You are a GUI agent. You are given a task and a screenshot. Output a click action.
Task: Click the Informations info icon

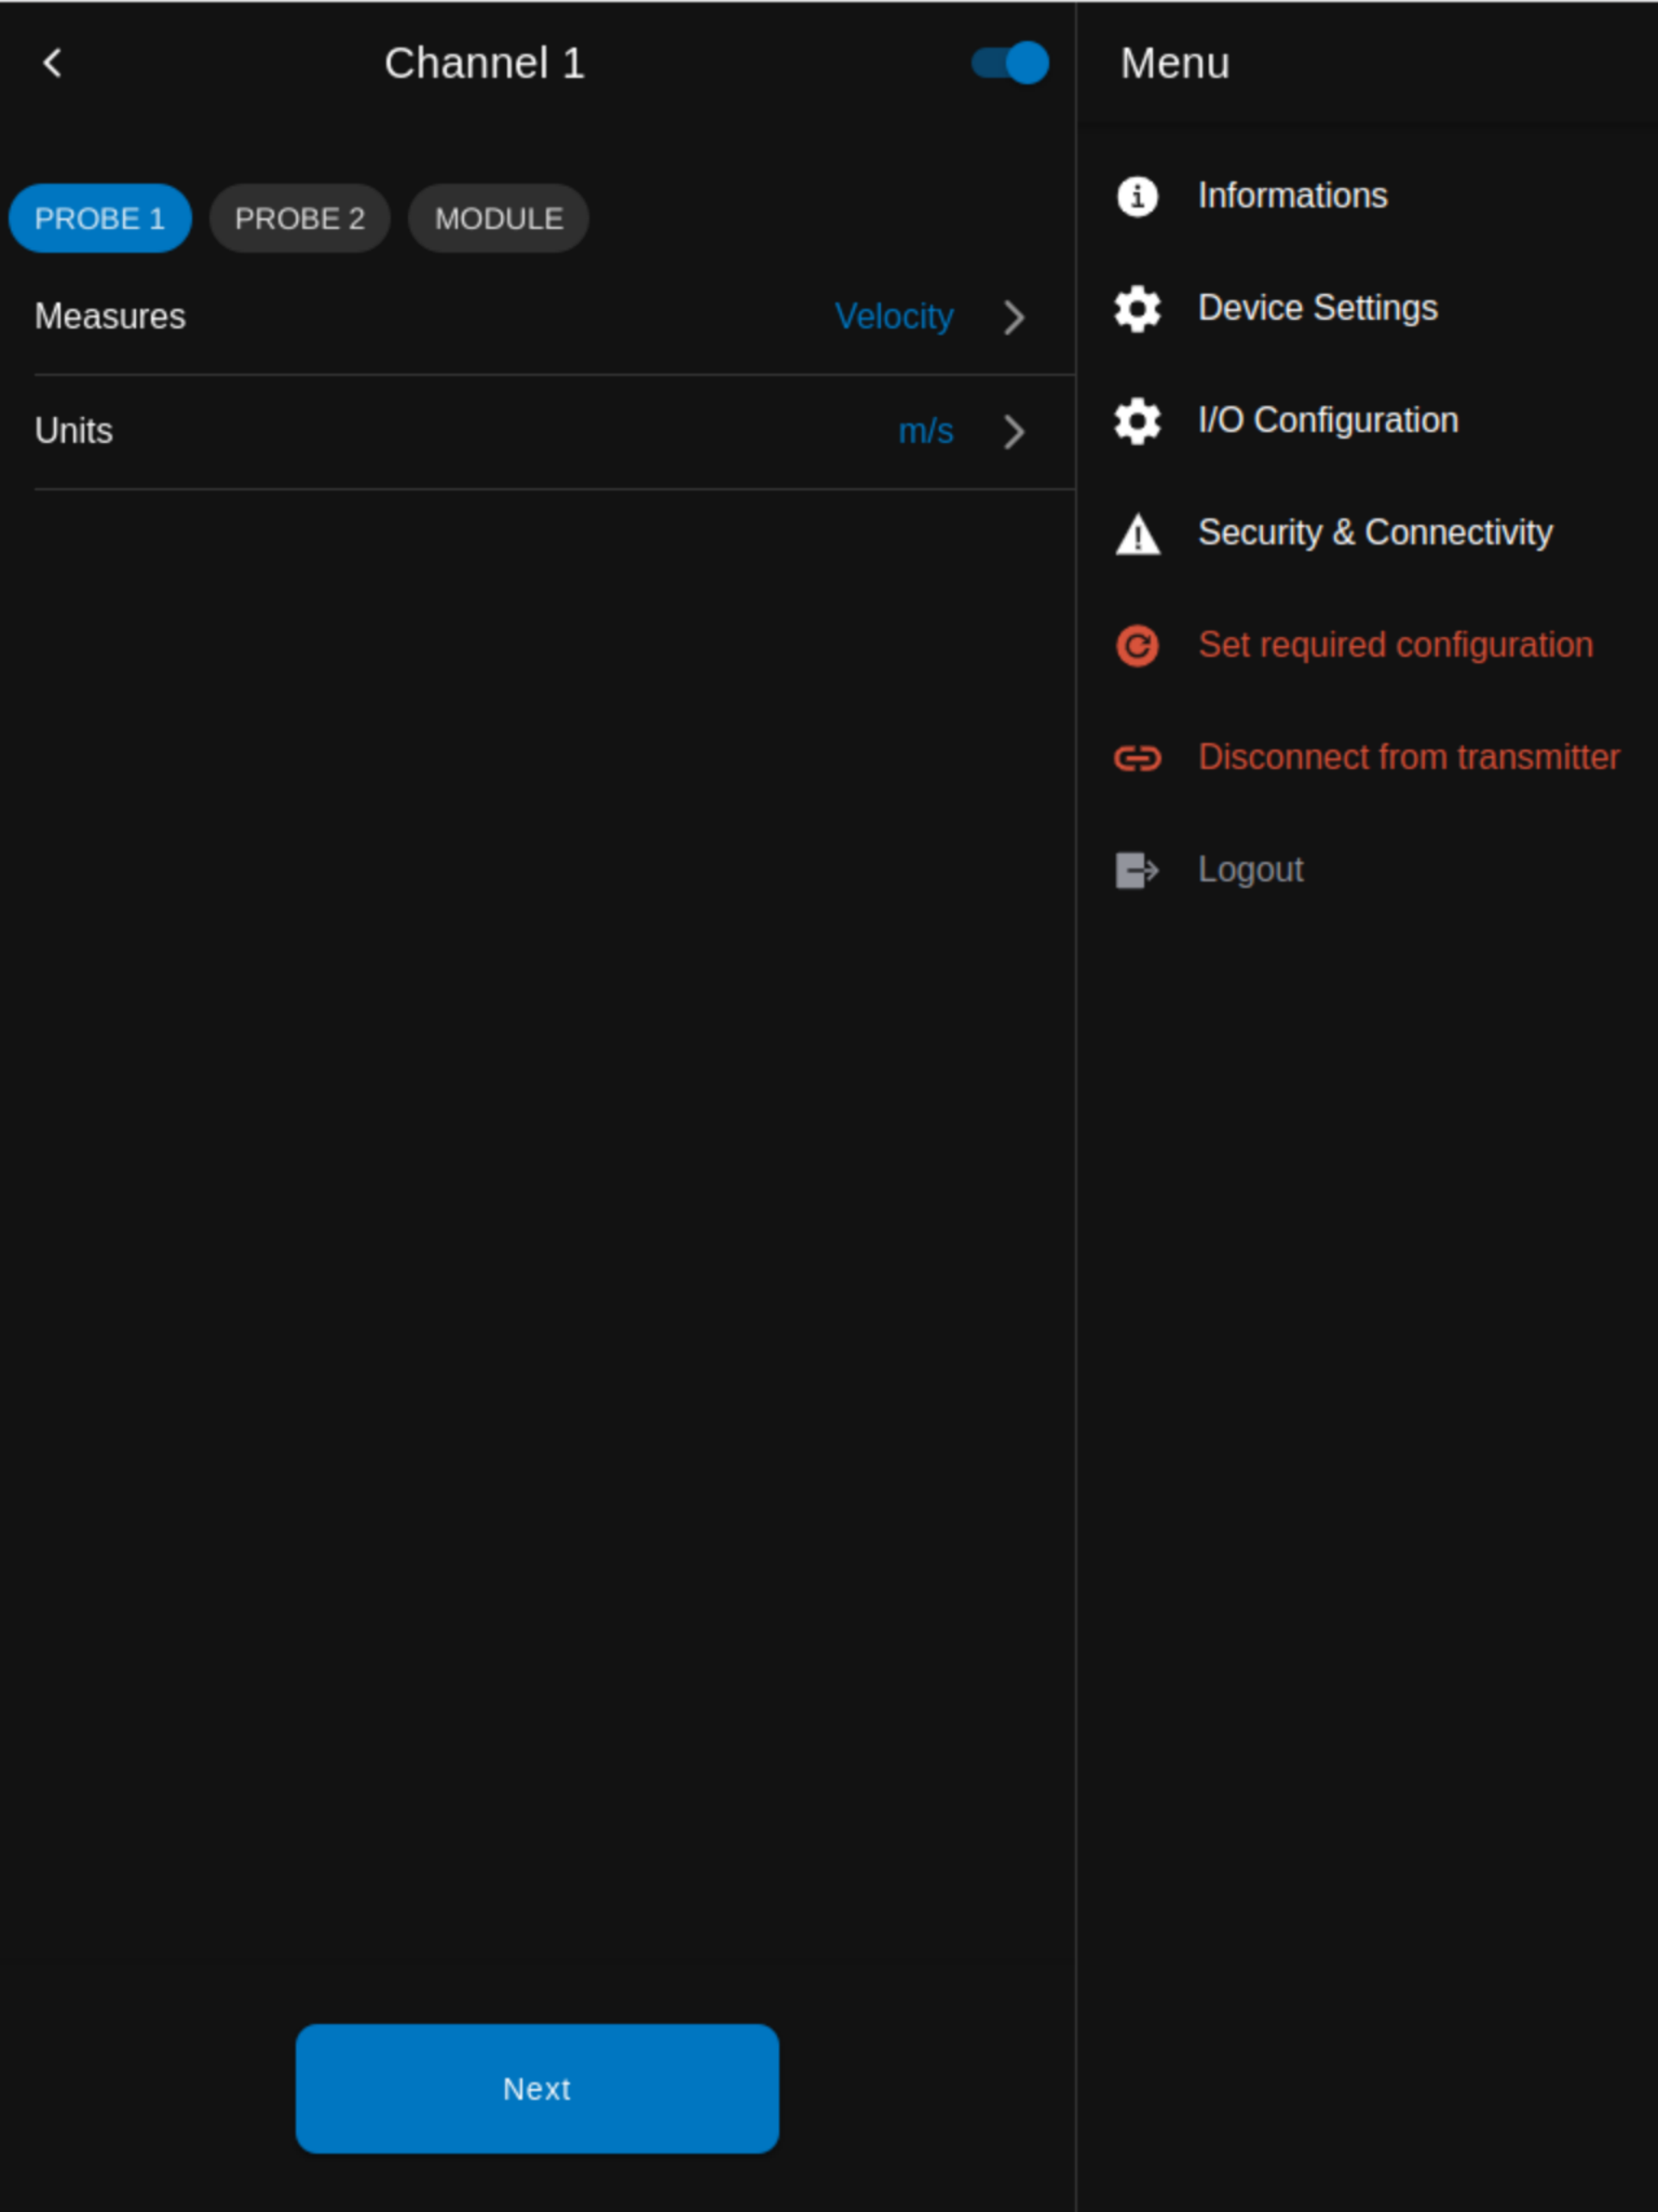tap(1137, 196)
